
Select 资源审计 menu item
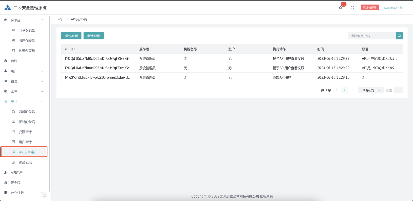[25, 132]
